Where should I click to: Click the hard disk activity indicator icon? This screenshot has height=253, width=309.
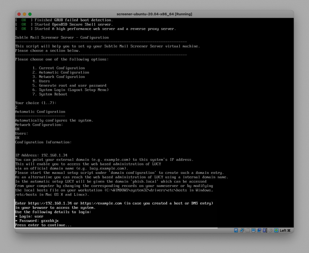[236, 230]
